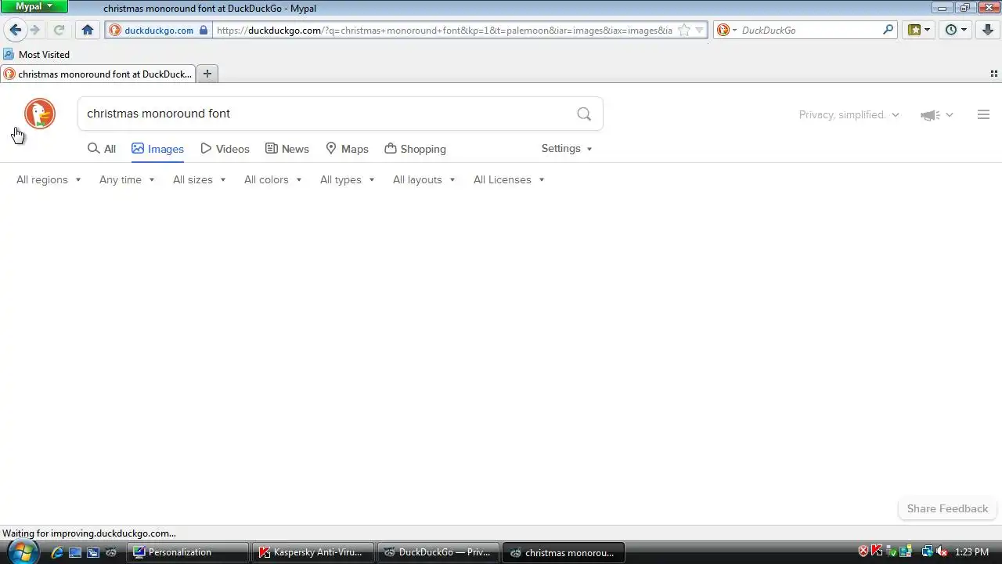Click the Share Feedback button
1002x564 pixels.
click(x=947, y=508)
